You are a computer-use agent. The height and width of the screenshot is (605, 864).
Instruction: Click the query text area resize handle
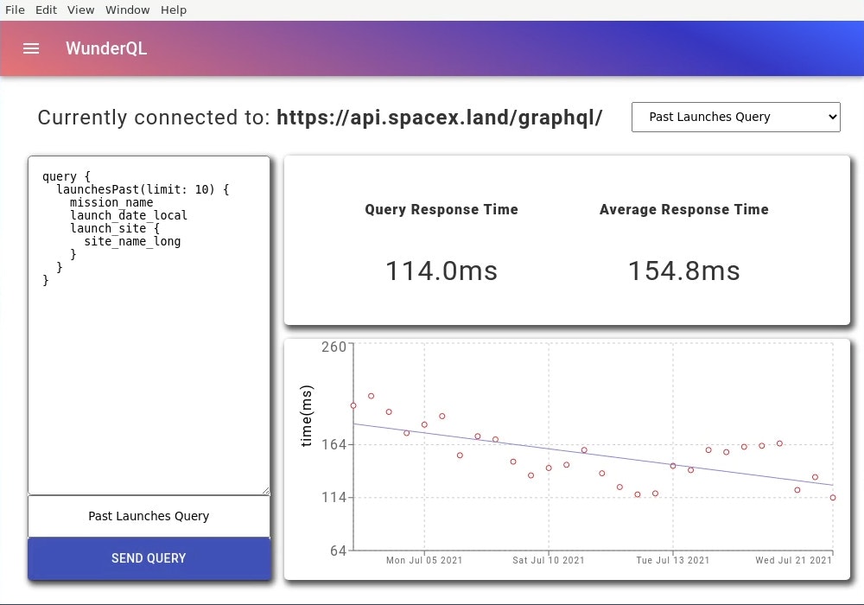[266, 490]
